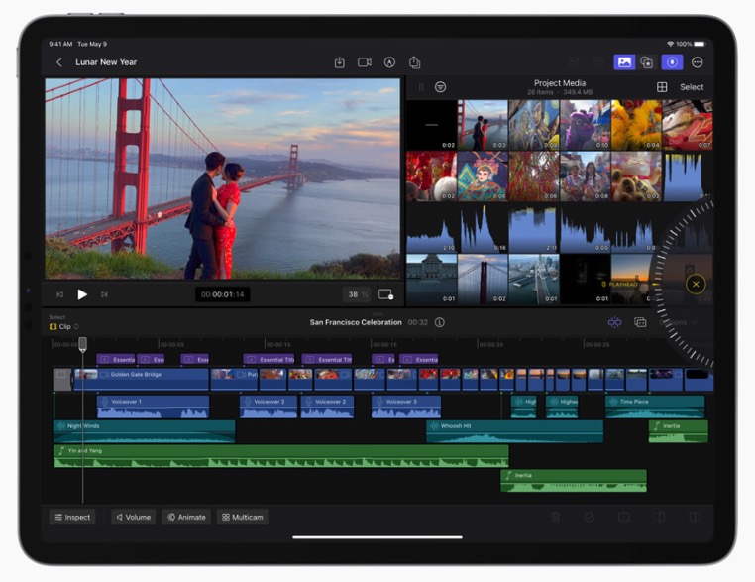Close the jog wheel with yellow X
Viewport: 755px width, 582px height.
point(696,284)
